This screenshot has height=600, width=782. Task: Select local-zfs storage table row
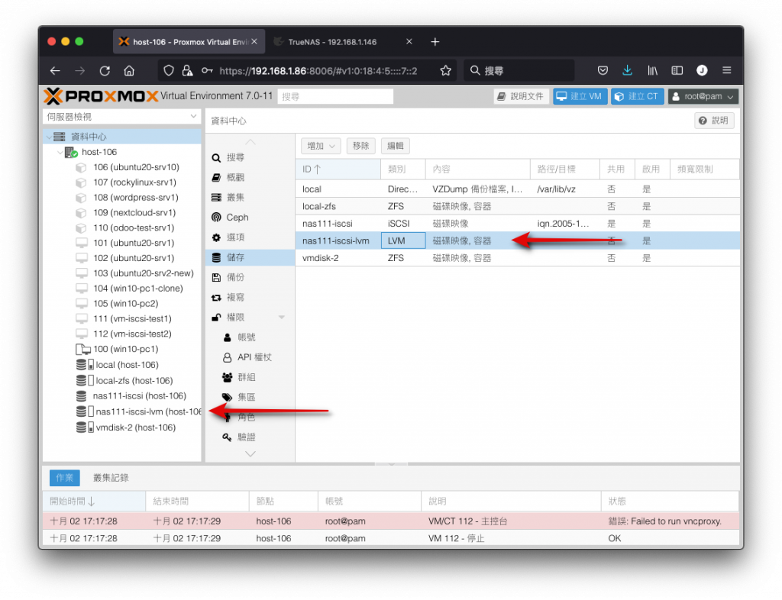coord(517,206)
